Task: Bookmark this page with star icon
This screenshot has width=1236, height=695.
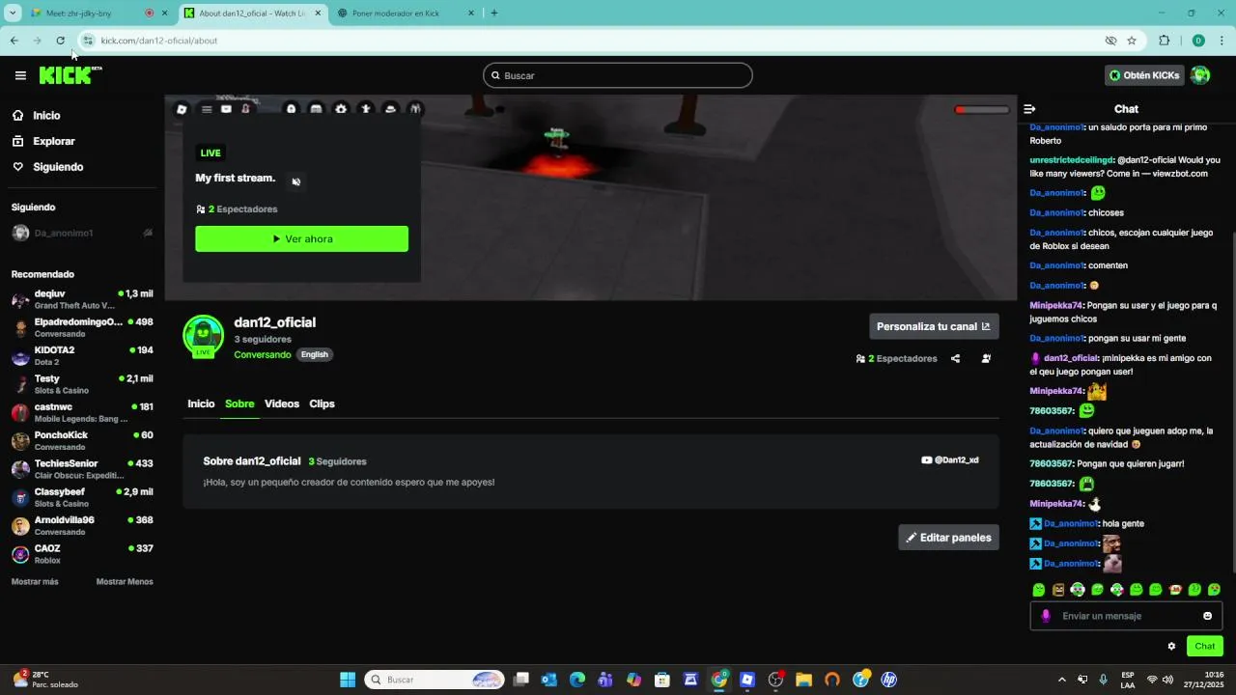Action: [1132, 41]
